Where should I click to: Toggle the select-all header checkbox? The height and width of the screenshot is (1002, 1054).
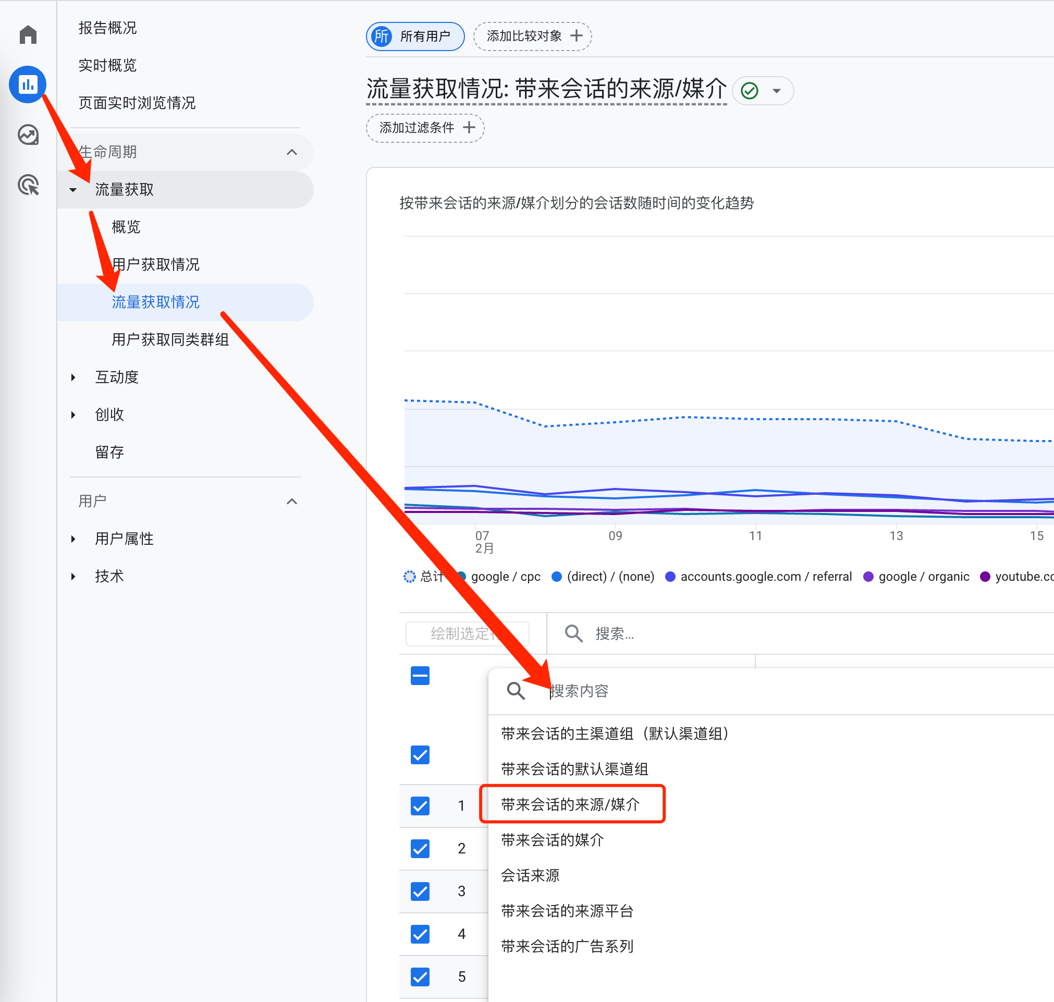pyautogui.click(x=420, y=676)
